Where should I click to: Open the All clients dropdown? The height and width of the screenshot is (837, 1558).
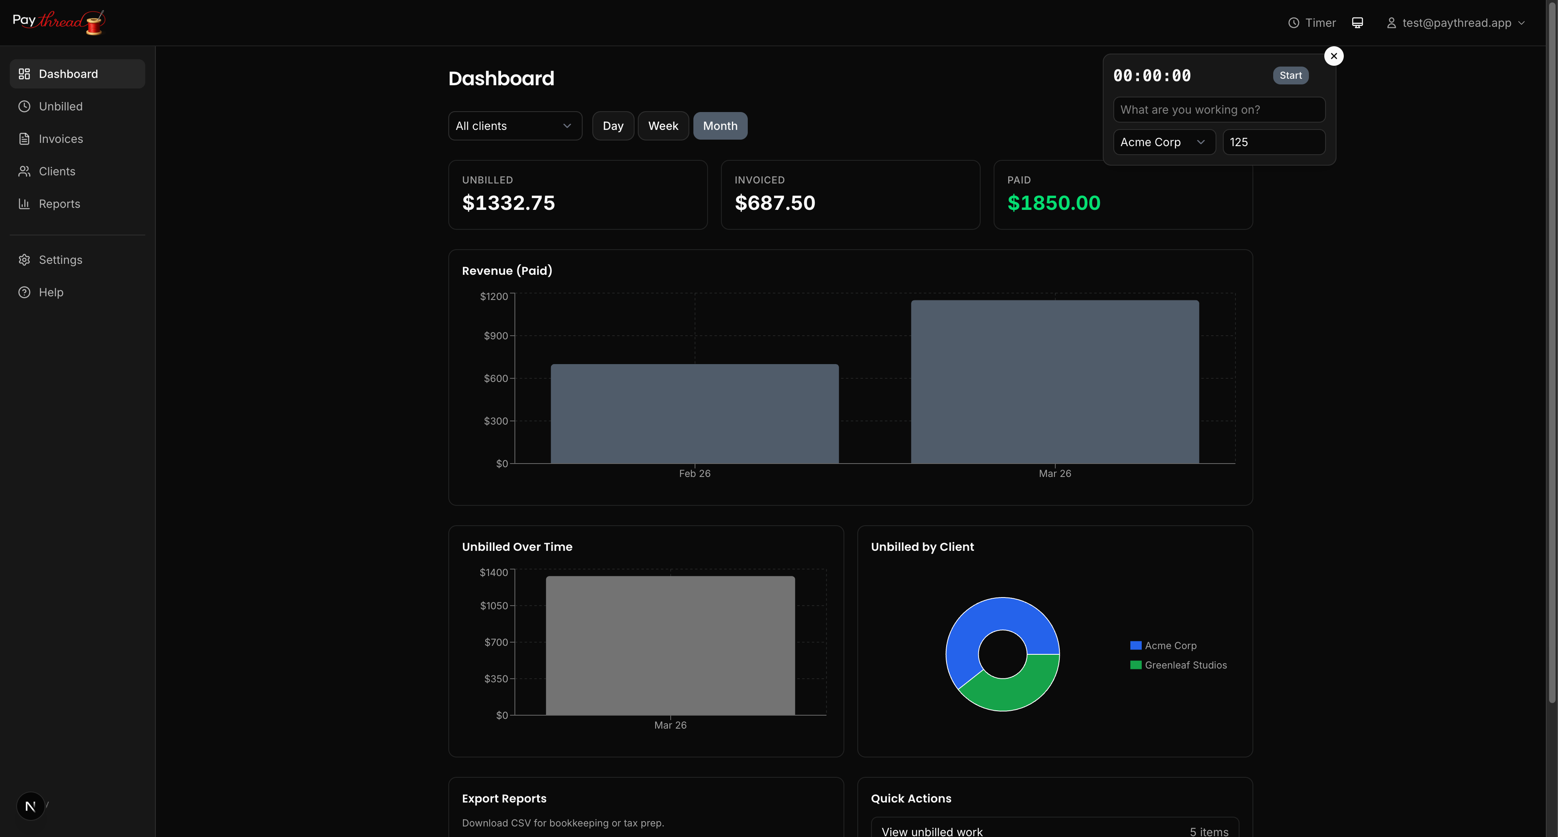515,126
